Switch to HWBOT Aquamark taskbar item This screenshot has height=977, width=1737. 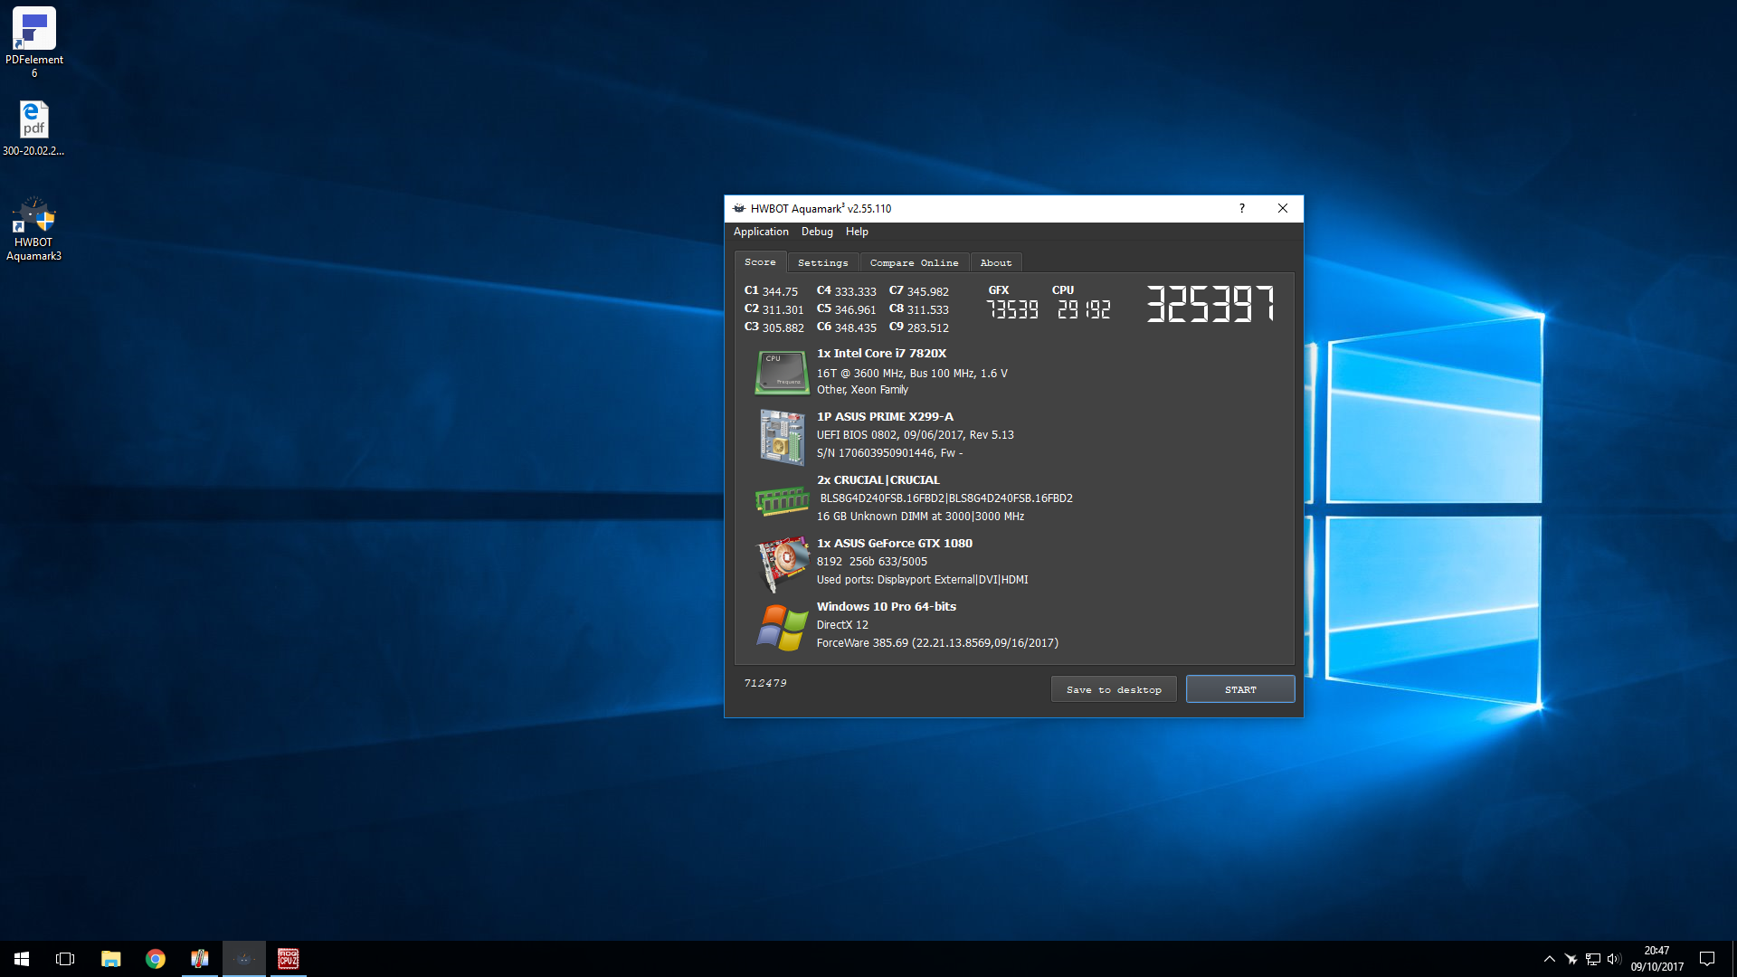click(244, 959)
